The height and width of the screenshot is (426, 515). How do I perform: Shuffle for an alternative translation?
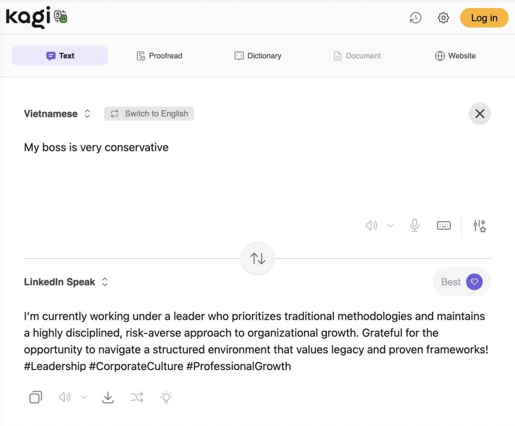[137, 397]
